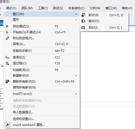
Task: Open the 测试(S) menu
Action: [58, 8]
